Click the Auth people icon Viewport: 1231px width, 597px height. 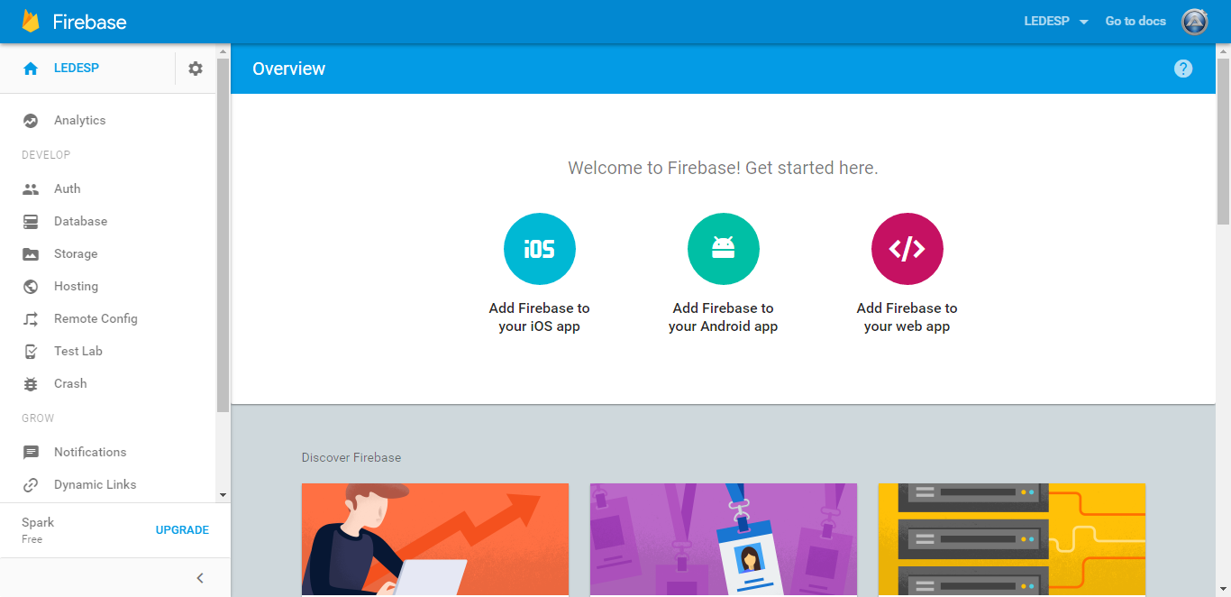pos(31,188)
